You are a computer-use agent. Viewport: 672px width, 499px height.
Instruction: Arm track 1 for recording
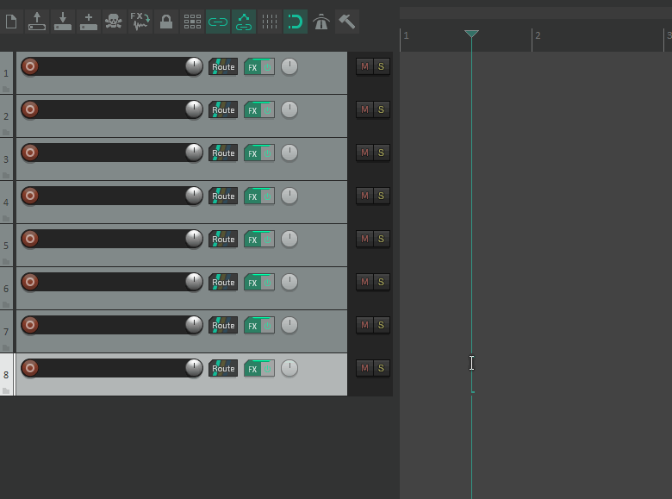tap(30, 66)
